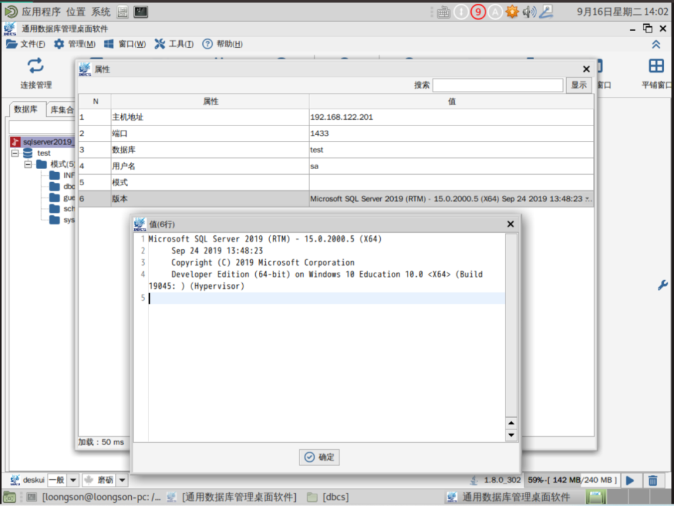Viewport: 674px width, 506px height.
Task: Switch to the 数据库 tab
Action: coord(26,109)
